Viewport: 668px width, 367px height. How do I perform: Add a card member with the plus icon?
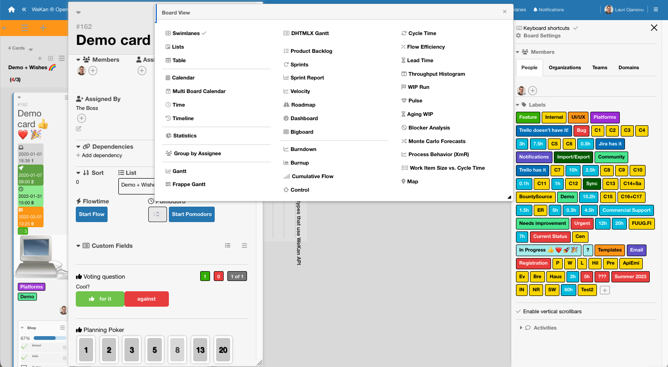[x=93, y=71]
